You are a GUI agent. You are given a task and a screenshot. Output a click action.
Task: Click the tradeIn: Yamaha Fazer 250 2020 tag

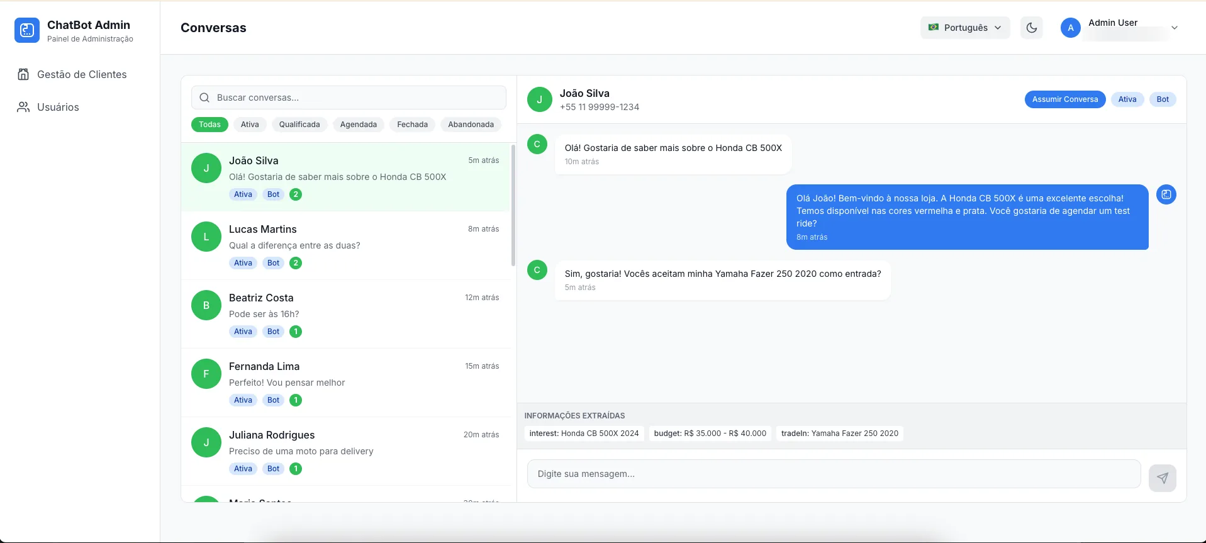(x=840, y=434)
